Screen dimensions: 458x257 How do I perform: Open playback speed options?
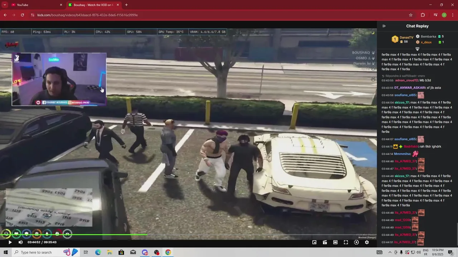click(x=356, y=242)
